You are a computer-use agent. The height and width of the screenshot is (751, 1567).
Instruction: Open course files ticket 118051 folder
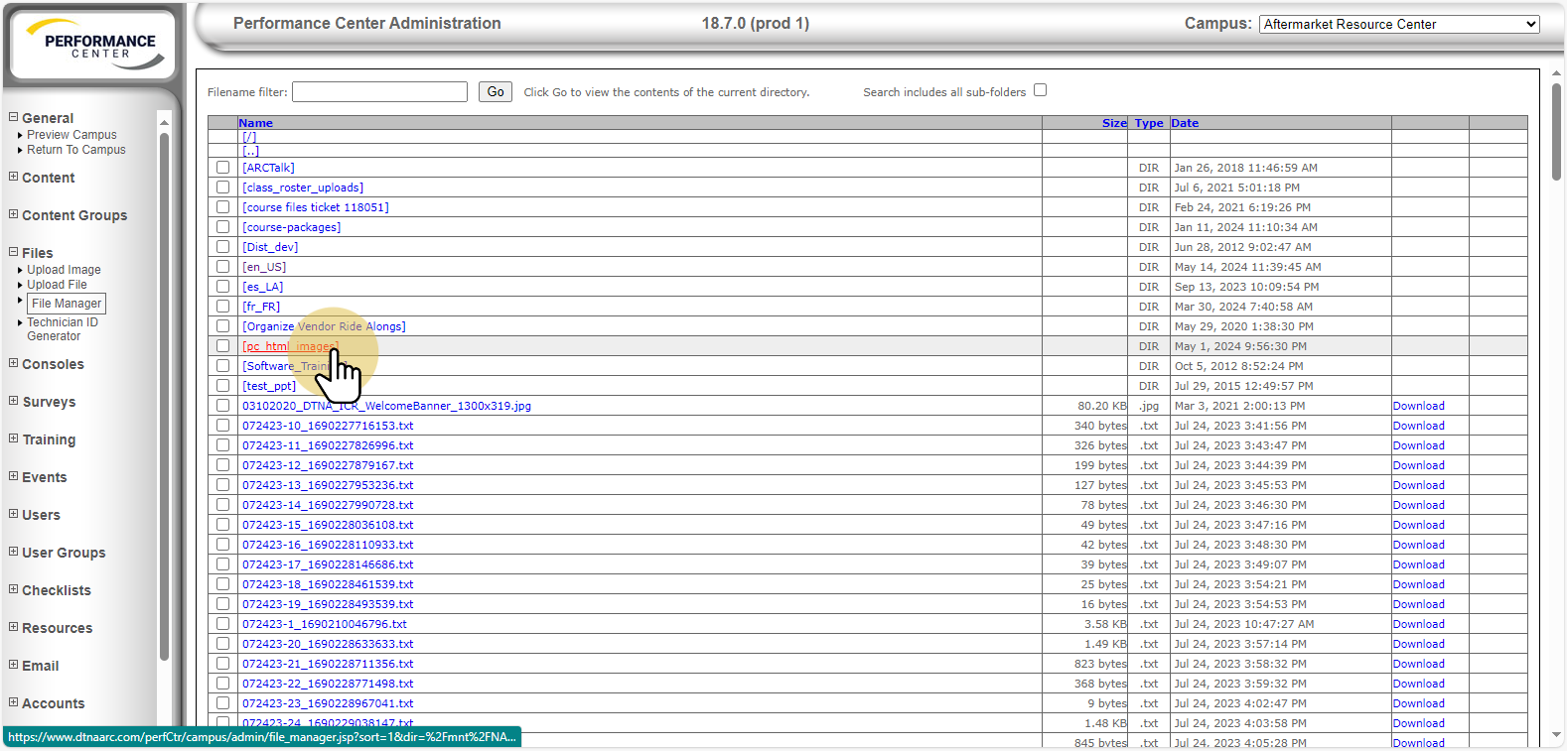coord(316,207)
